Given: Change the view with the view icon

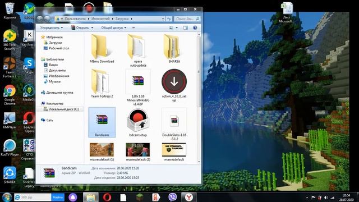Looking at the screenshot, I should pyautogui.click(x=171, y=27).
